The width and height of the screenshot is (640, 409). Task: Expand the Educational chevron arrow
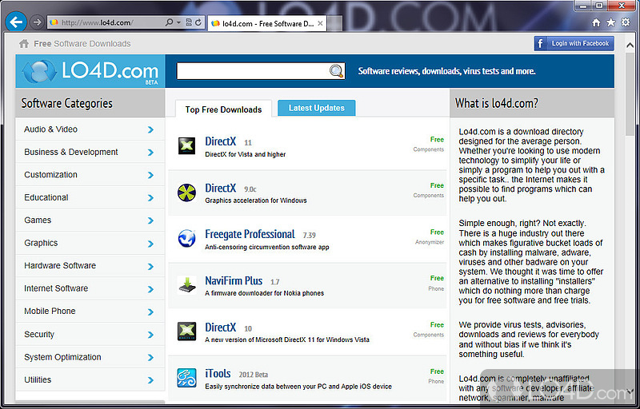pos(150,198)
